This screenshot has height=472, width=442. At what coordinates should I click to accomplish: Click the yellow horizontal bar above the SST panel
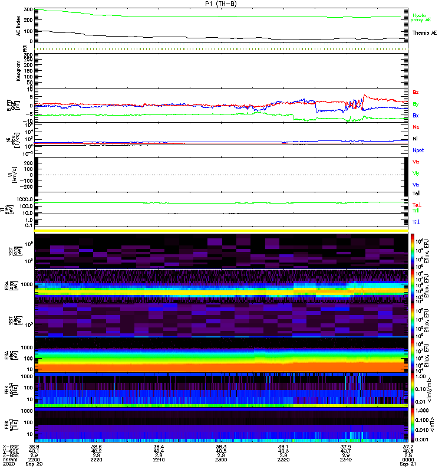pyautogui.click(x=221, y=231)
